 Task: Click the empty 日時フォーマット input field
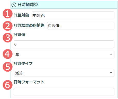point(64,92)
